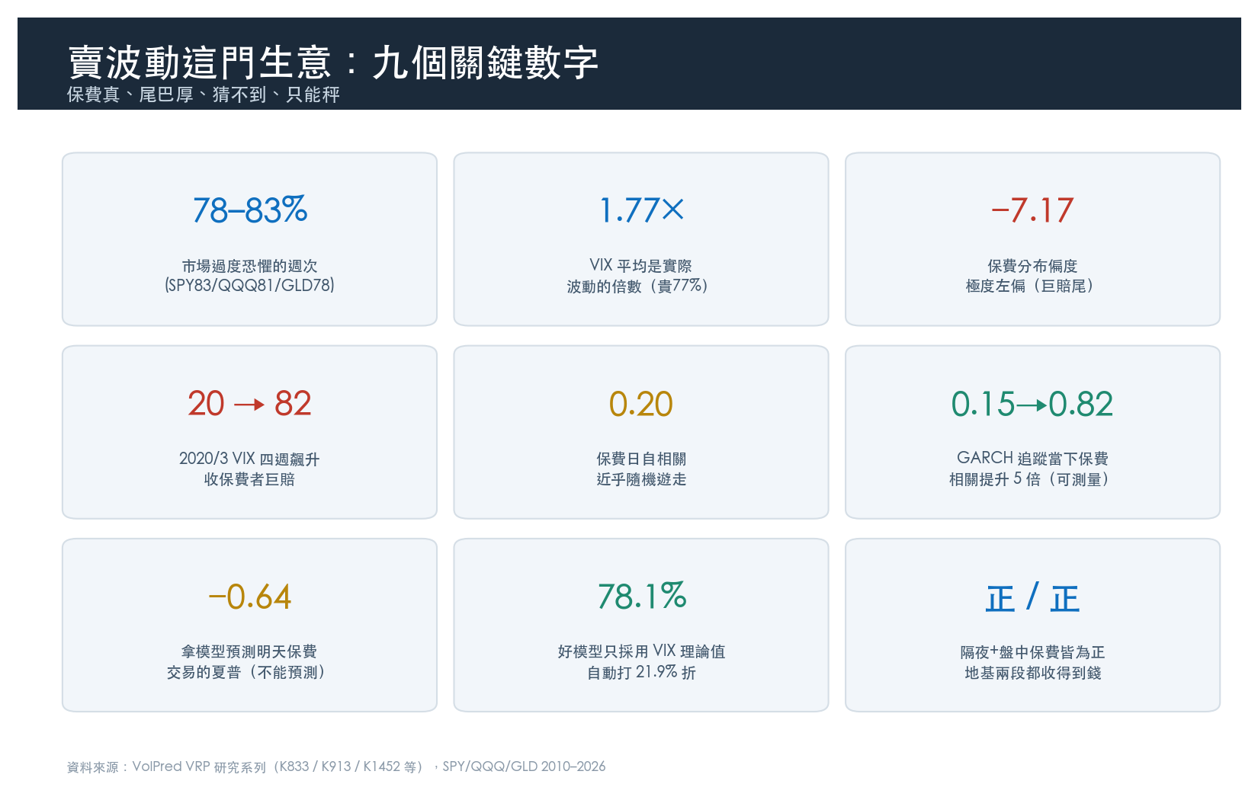
Task: Click the line 自動打 21.9% 折
Action: (x=641, y=672)
